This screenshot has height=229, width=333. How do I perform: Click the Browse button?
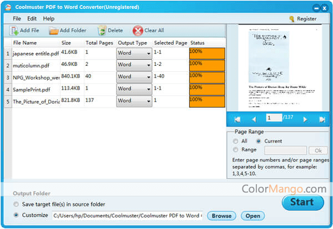pyautogui.click(x=221, y=216)
